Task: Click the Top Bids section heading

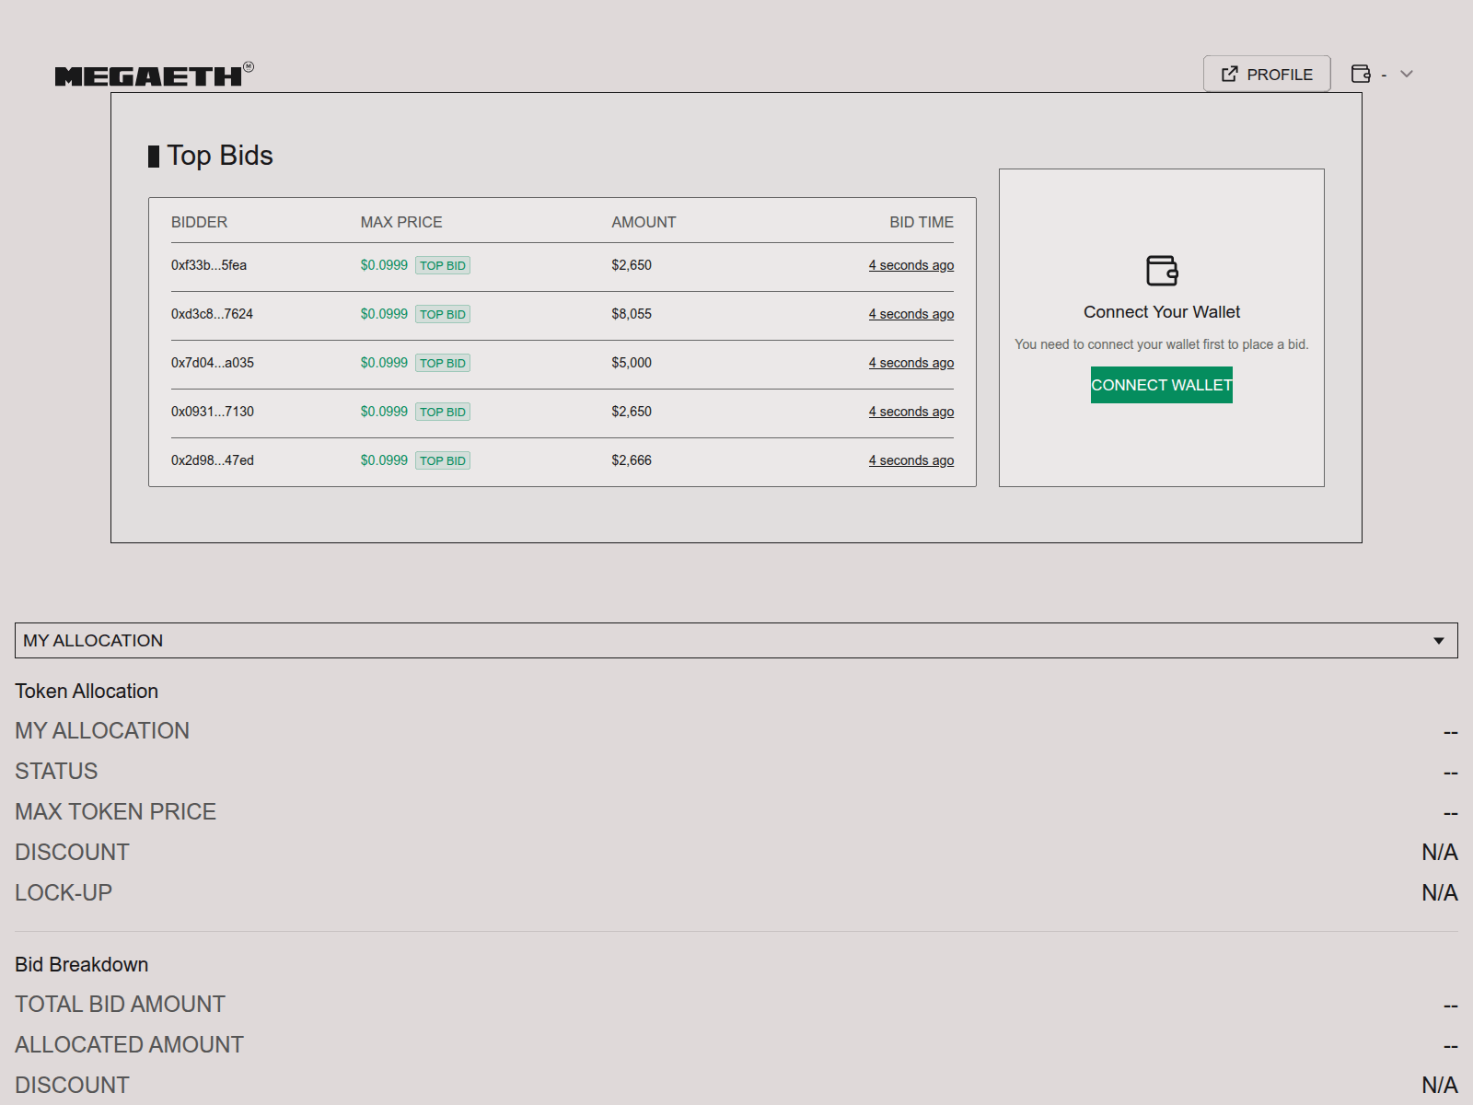Action: [219, 156]
